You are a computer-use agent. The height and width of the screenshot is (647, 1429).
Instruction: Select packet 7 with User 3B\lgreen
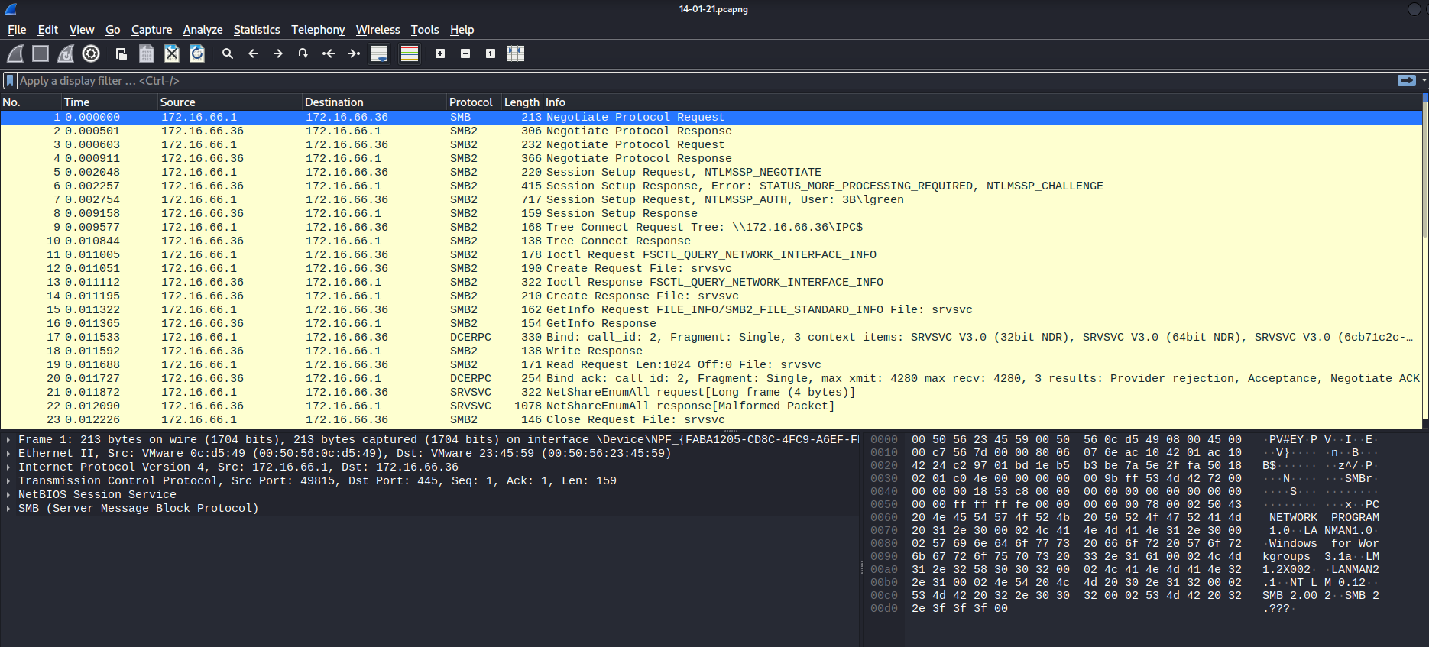pos(711,200)
